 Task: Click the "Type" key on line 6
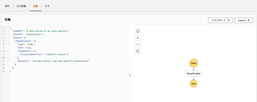[21, 44]
